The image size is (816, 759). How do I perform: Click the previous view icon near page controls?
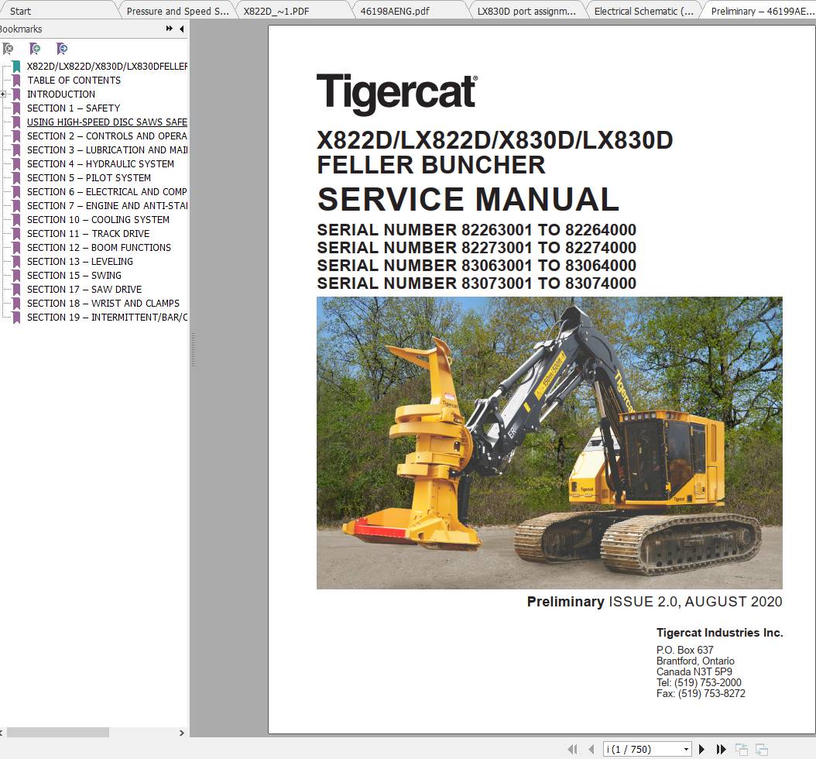[741, 749]
